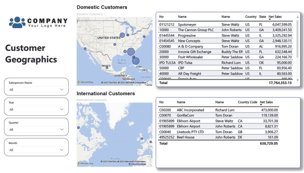This screenshot has height=173, width=304.
Task: Sort international table by Country Code header
Action: [x=247, y=102]
